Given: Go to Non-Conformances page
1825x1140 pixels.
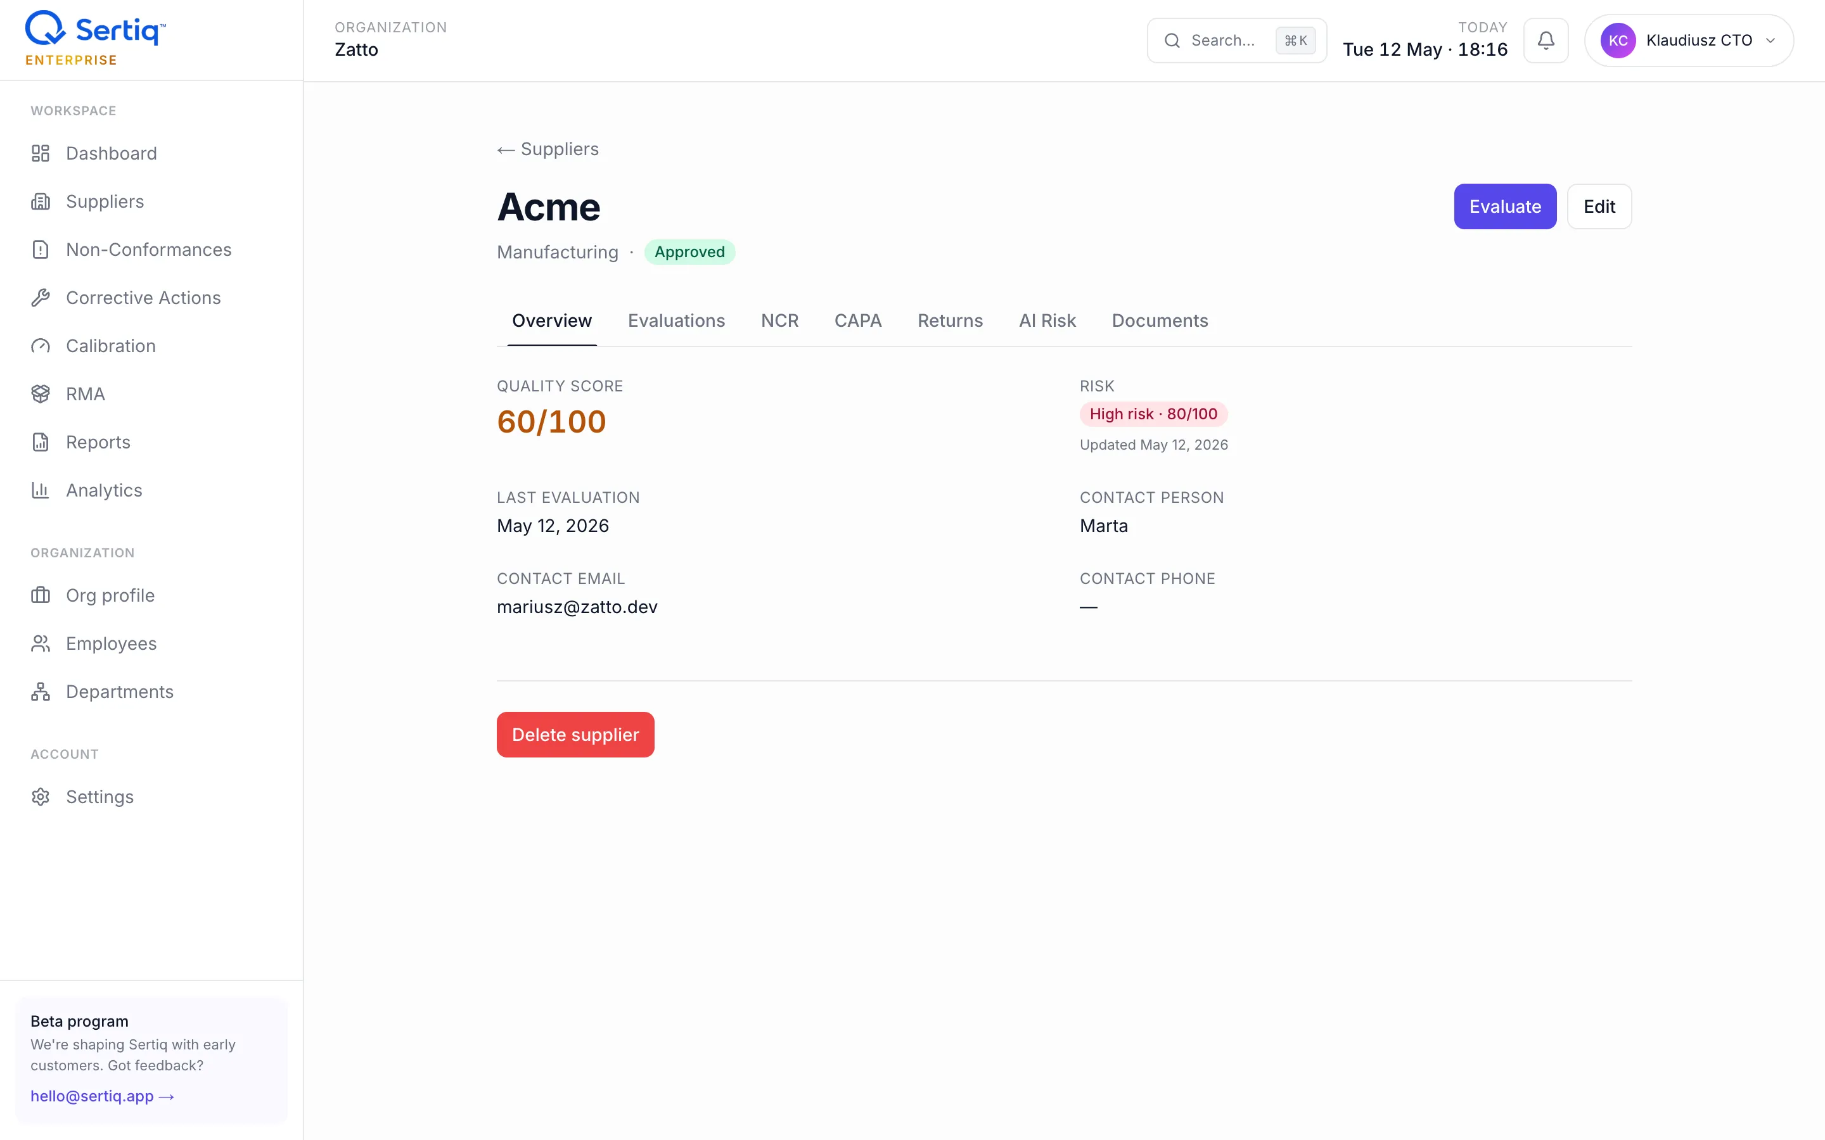Looking at the screenshot, I should pyautogui.click(x=148, y=250).
